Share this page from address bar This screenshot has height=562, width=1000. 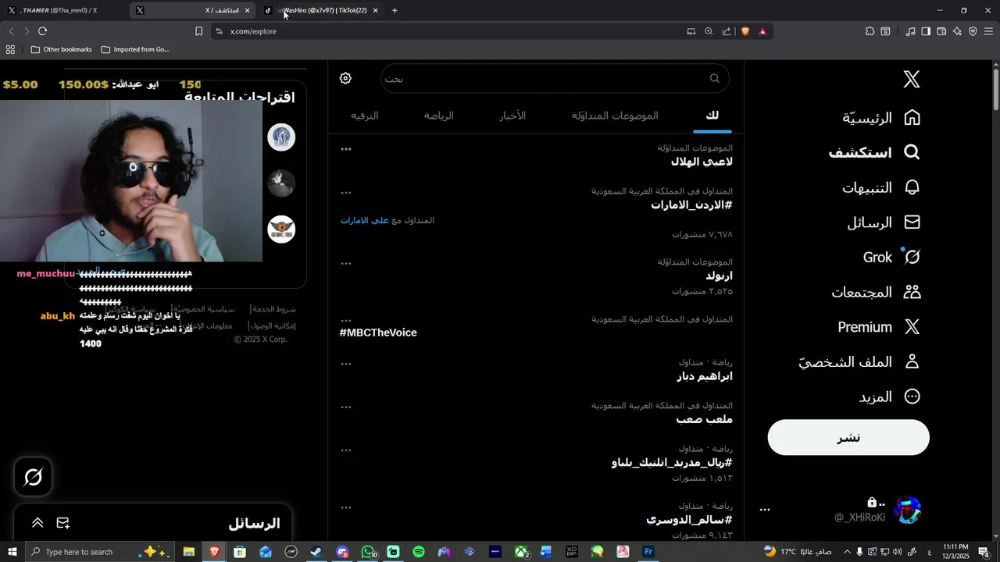[x=727, y=31]
